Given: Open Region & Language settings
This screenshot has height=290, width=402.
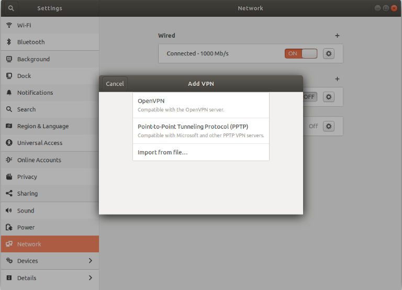Looking at the screenshot, I should click(42, 126).
